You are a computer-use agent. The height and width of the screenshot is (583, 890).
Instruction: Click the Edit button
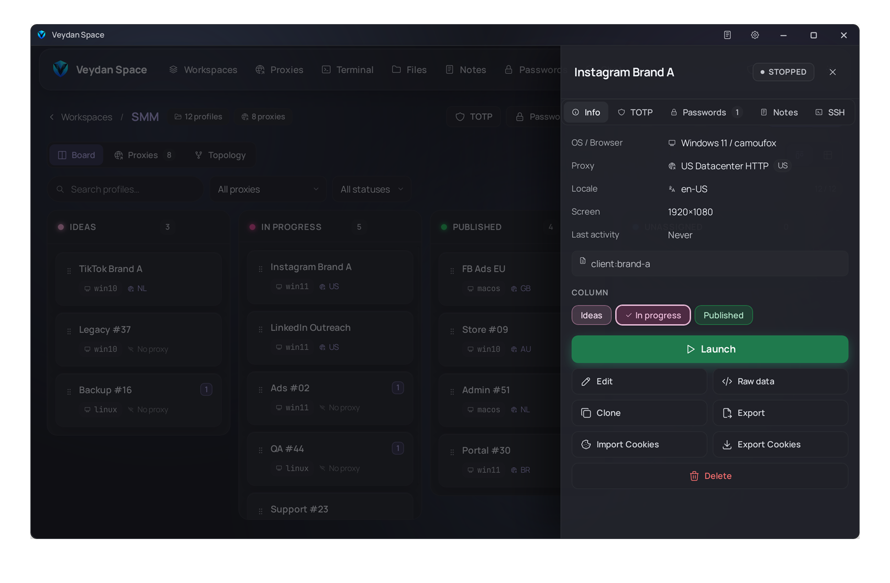coord(639,381)
